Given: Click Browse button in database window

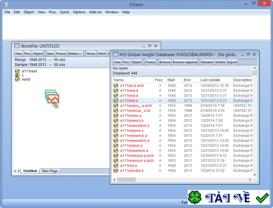Looking at the screenshot, I should (165, 62).
